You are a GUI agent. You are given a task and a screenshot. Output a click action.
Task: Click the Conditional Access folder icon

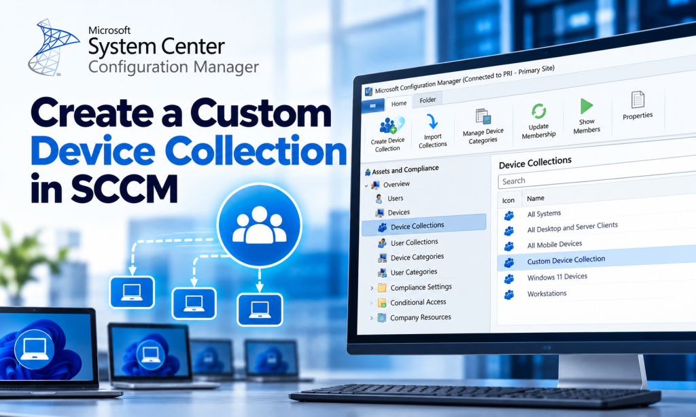point(382,303)
